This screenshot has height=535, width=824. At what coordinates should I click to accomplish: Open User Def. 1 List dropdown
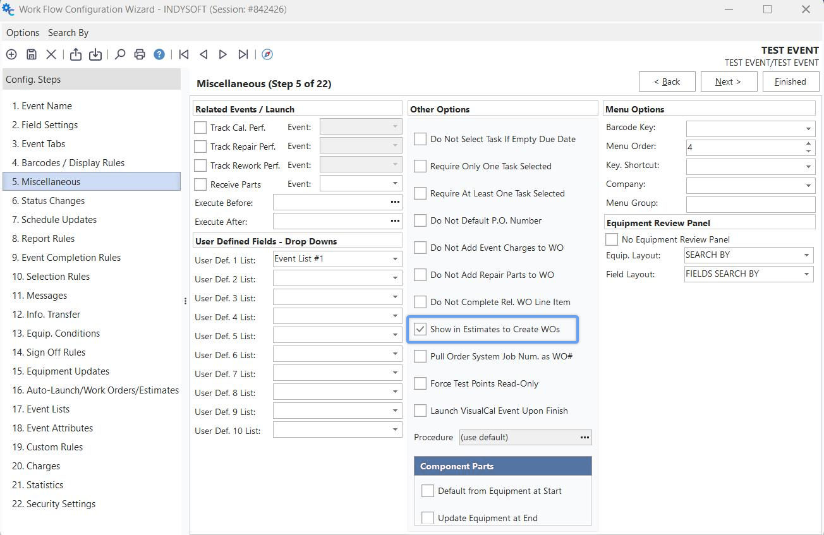tap(395, 259)
